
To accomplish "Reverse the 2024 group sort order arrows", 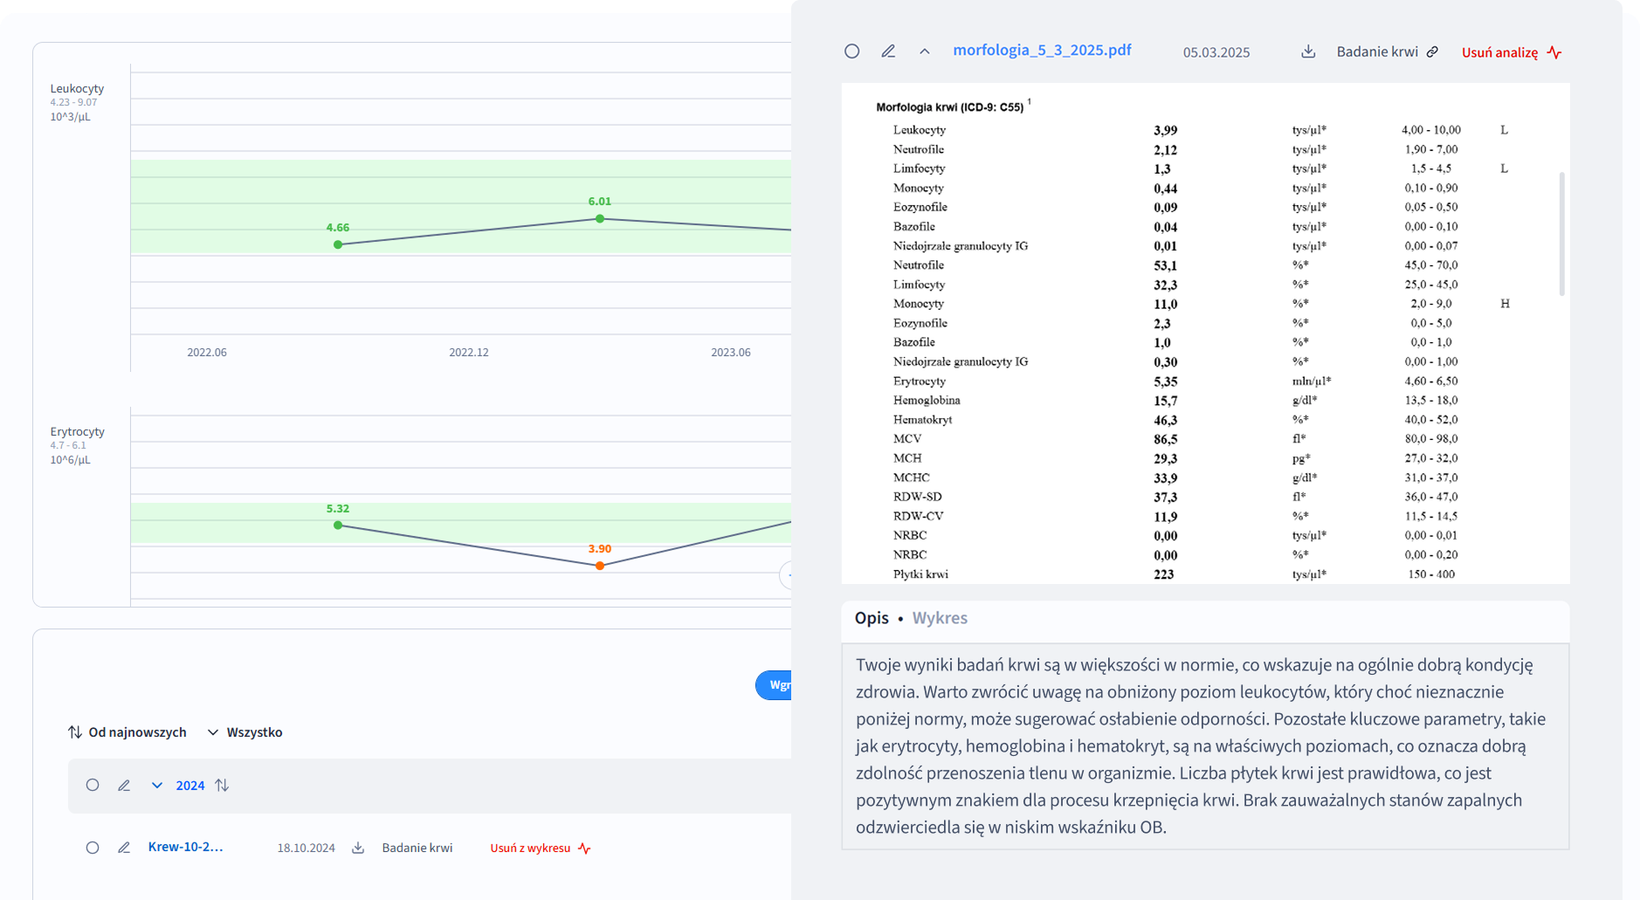I will [x=222, y=786].
